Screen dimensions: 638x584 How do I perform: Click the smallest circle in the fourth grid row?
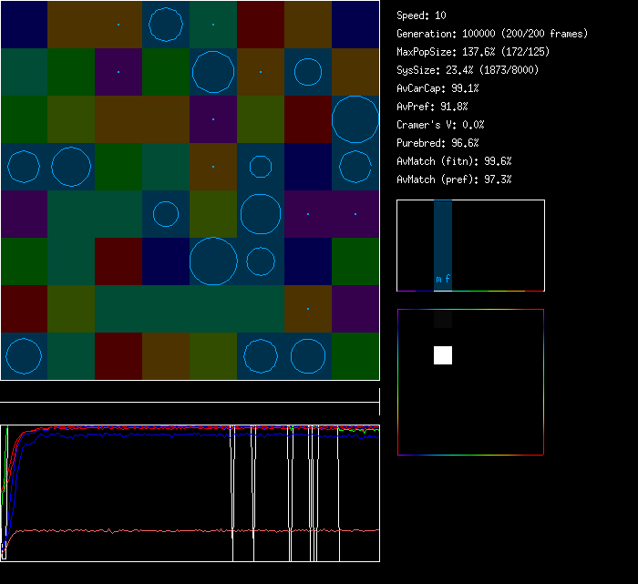tap(261, 167)
